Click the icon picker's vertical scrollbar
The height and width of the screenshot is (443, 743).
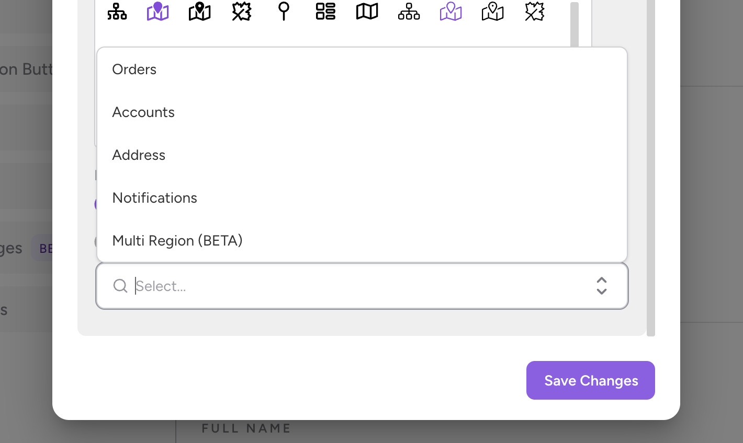[x=575, y=24]
